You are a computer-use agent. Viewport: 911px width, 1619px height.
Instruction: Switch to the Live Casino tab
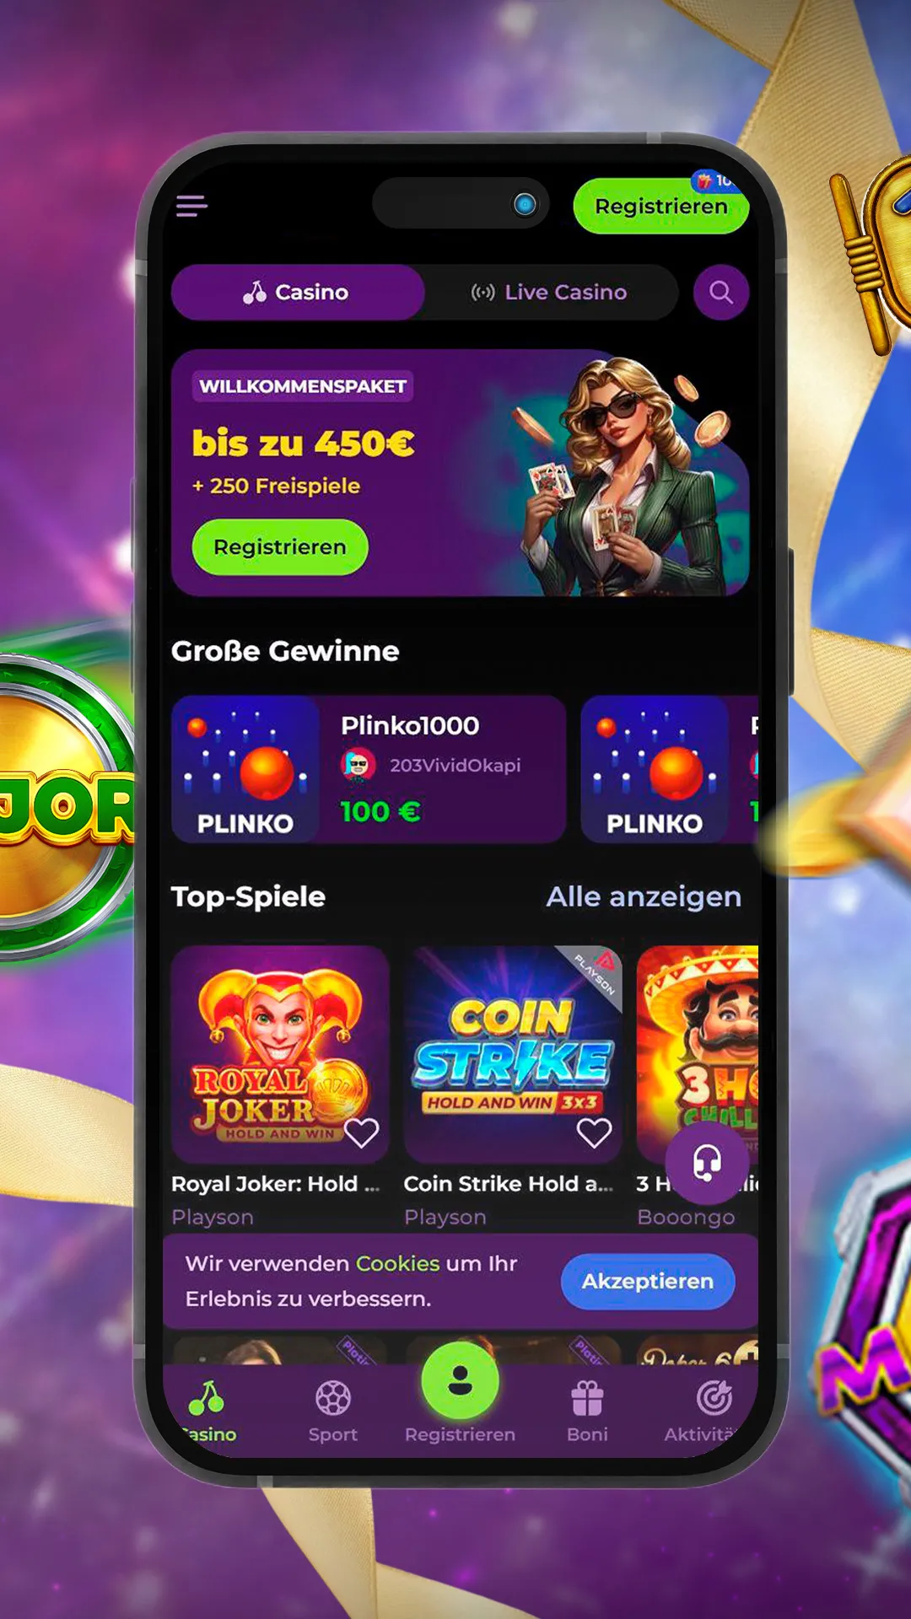point(550,293)
